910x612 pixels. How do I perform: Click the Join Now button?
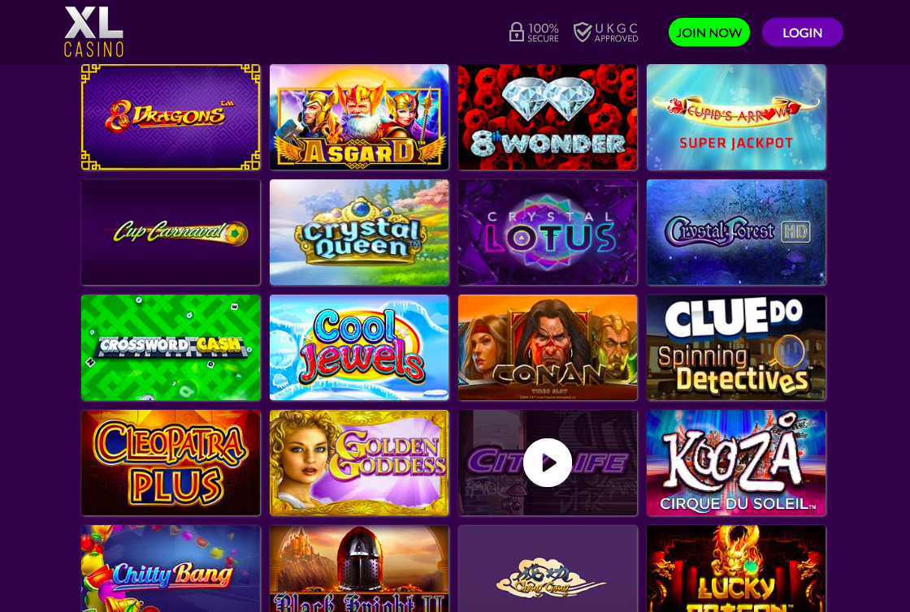pos(708,32)
